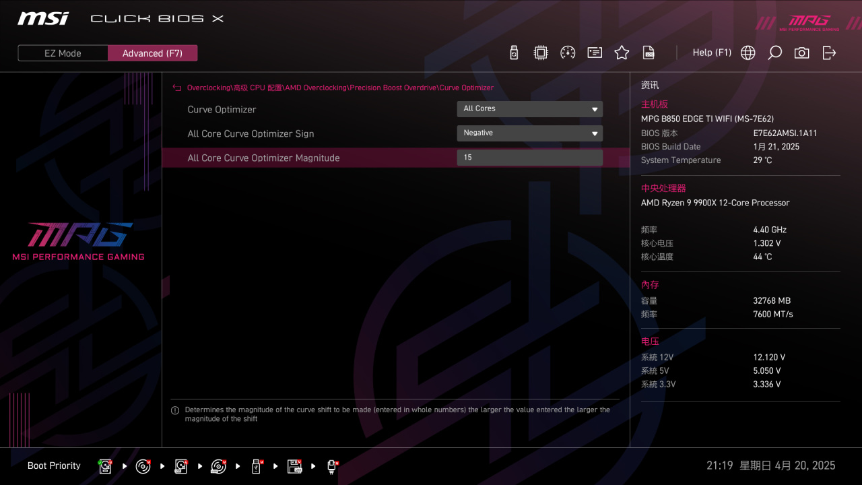Click the AMD Overclocking breadcrumb segment
The width and height of the screenshot is (862, 485).
click(x=317, y=88)
